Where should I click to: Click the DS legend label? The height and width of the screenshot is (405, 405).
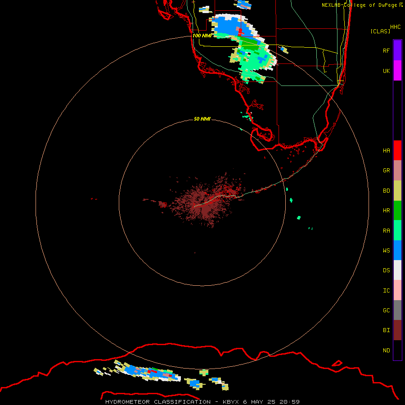386,270
